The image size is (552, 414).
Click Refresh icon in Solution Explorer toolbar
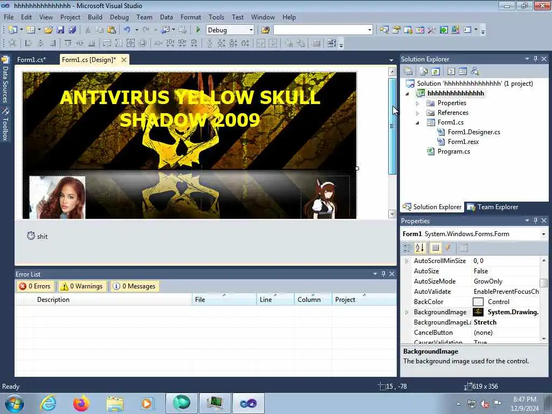click(436, 72)
